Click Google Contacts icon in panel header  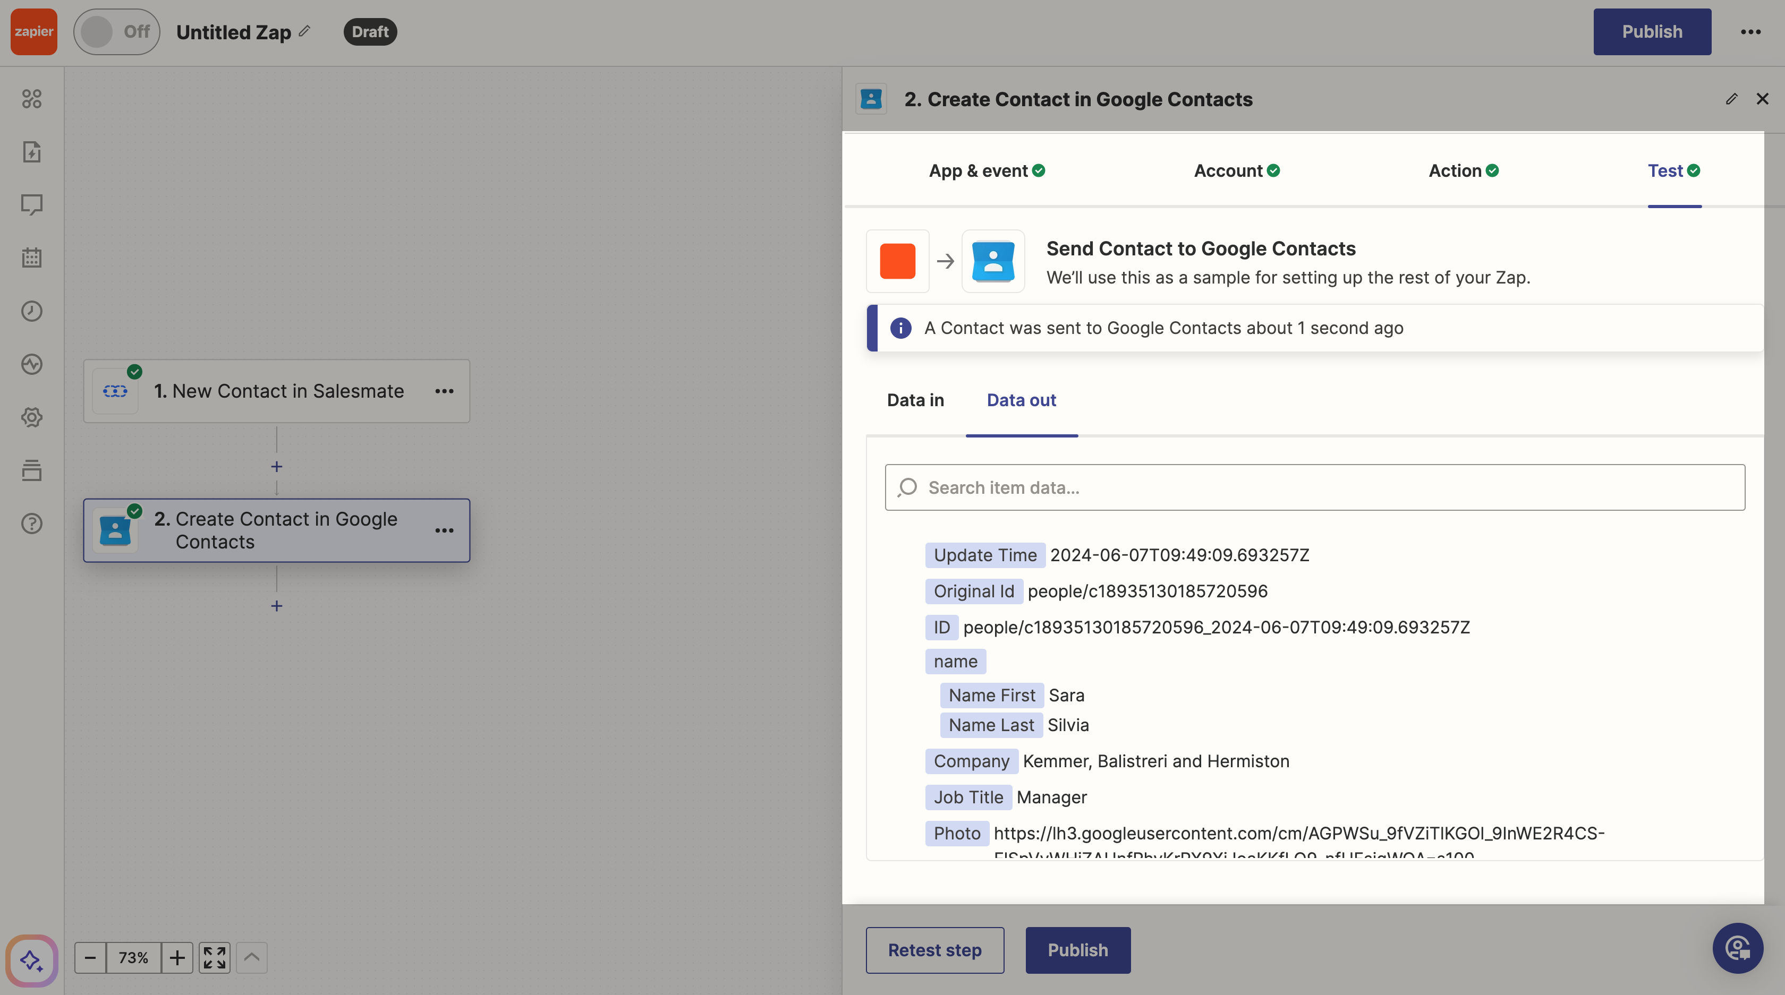tap(871, 99)
